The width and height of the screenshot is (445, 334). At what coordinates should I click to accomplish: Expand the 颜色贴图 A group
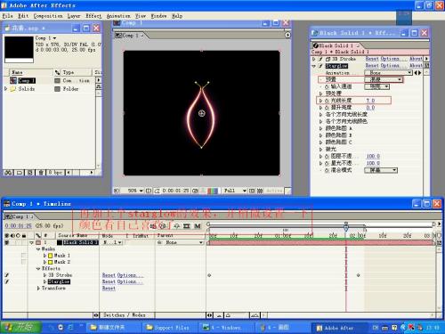pos(320,128)
